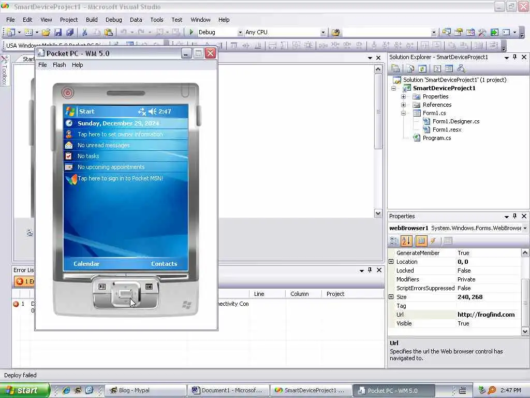Show Events lightning bolt in Properties

(433, 240)
